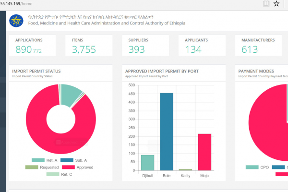The height and width of the screenshot is (192, 288).
Task: Click the Kality bar in port chart
Action: pyautogui.click(x=185, y=169)
